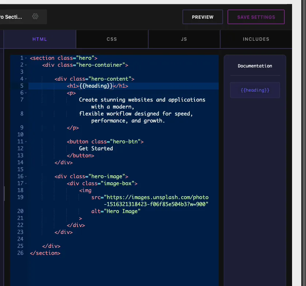Switch to the HTML tab
The width and height of the screenshot is (306, 286).
40,39
